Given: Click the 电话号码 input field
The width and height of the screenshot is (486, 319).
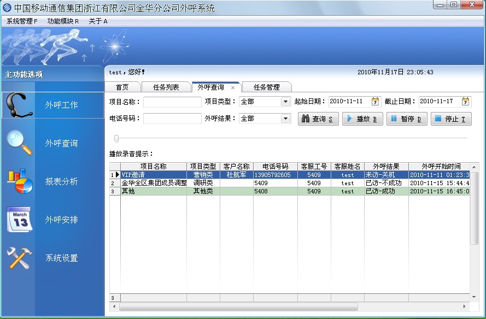Looking at the screenshot, I should [172, 119].
